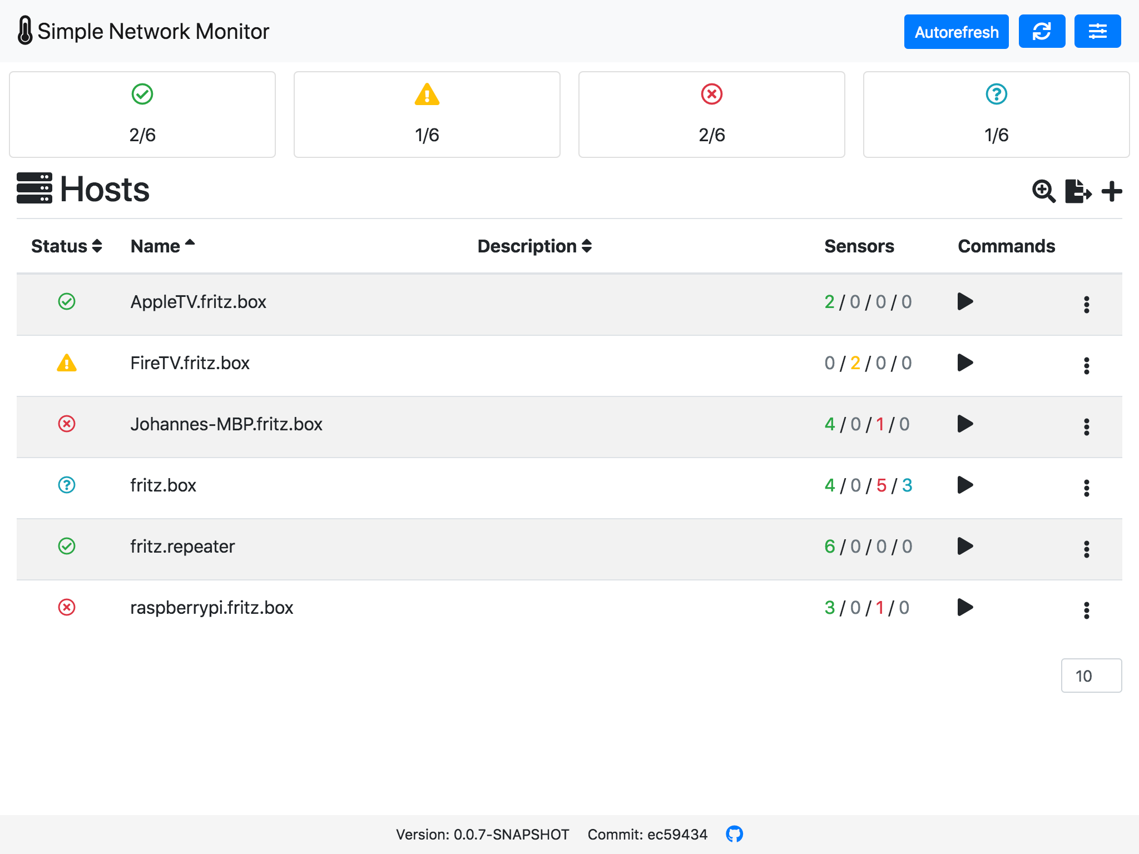
Task: Run checks for AppleTV.fritz.box via play button
Action: tap(965, 302)
